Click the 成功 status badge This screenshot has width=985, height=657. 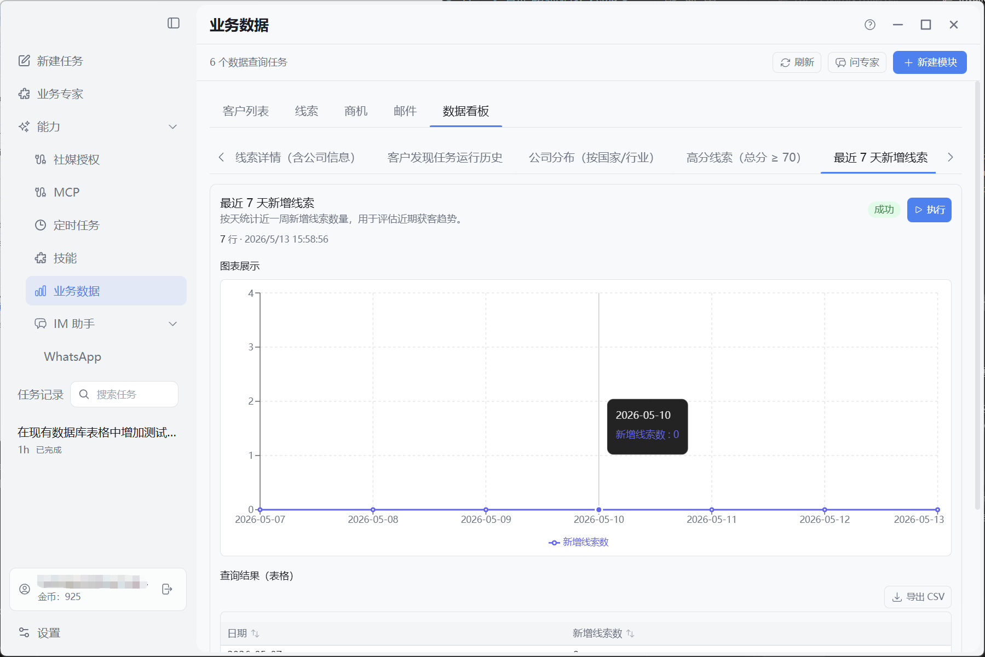point(884,210)
